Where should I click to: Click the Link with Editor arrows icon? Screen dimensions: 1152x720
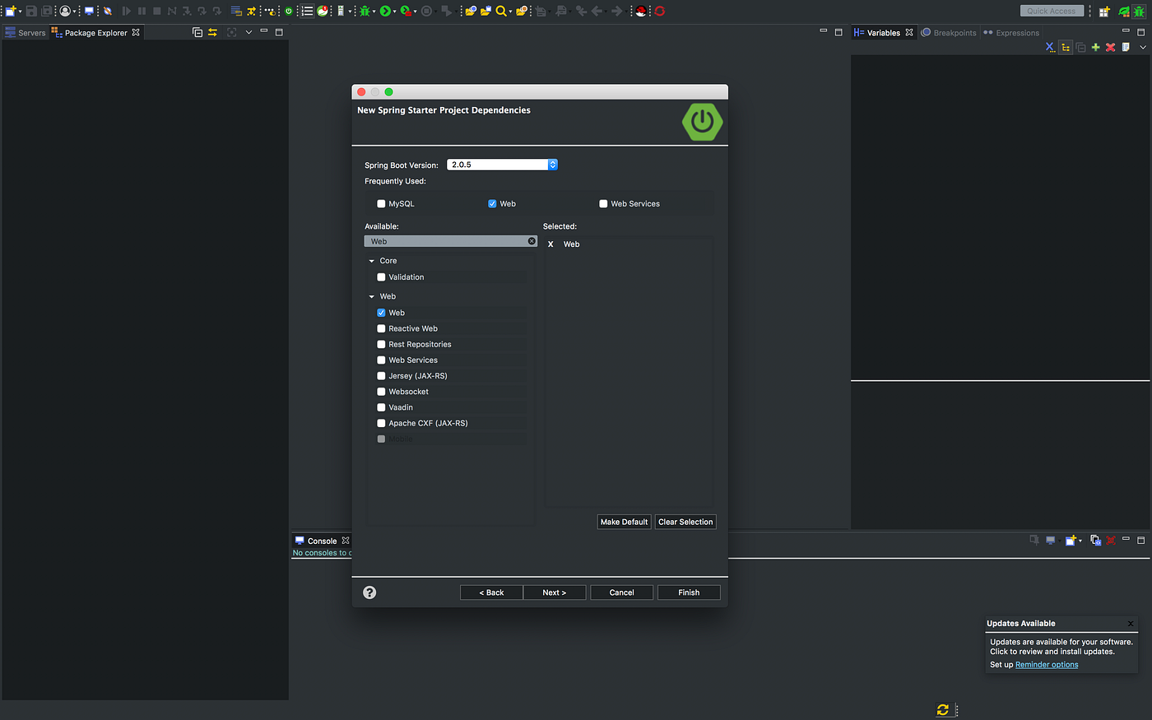pos(212,32)
